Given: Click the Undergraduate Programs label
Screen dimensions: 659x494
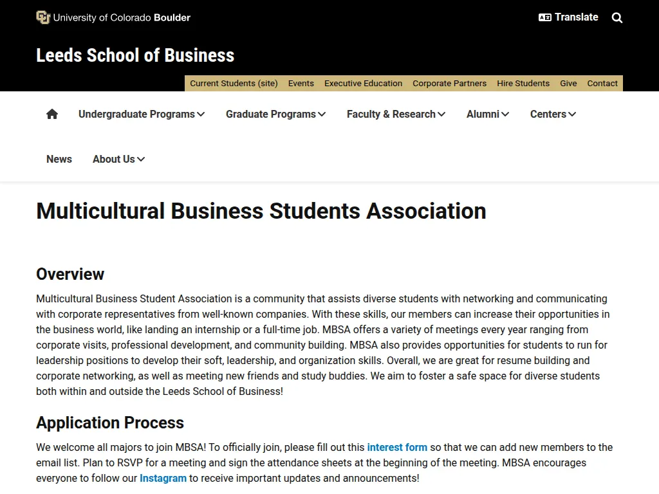Looking at the screenshot, I should point(136,114).
